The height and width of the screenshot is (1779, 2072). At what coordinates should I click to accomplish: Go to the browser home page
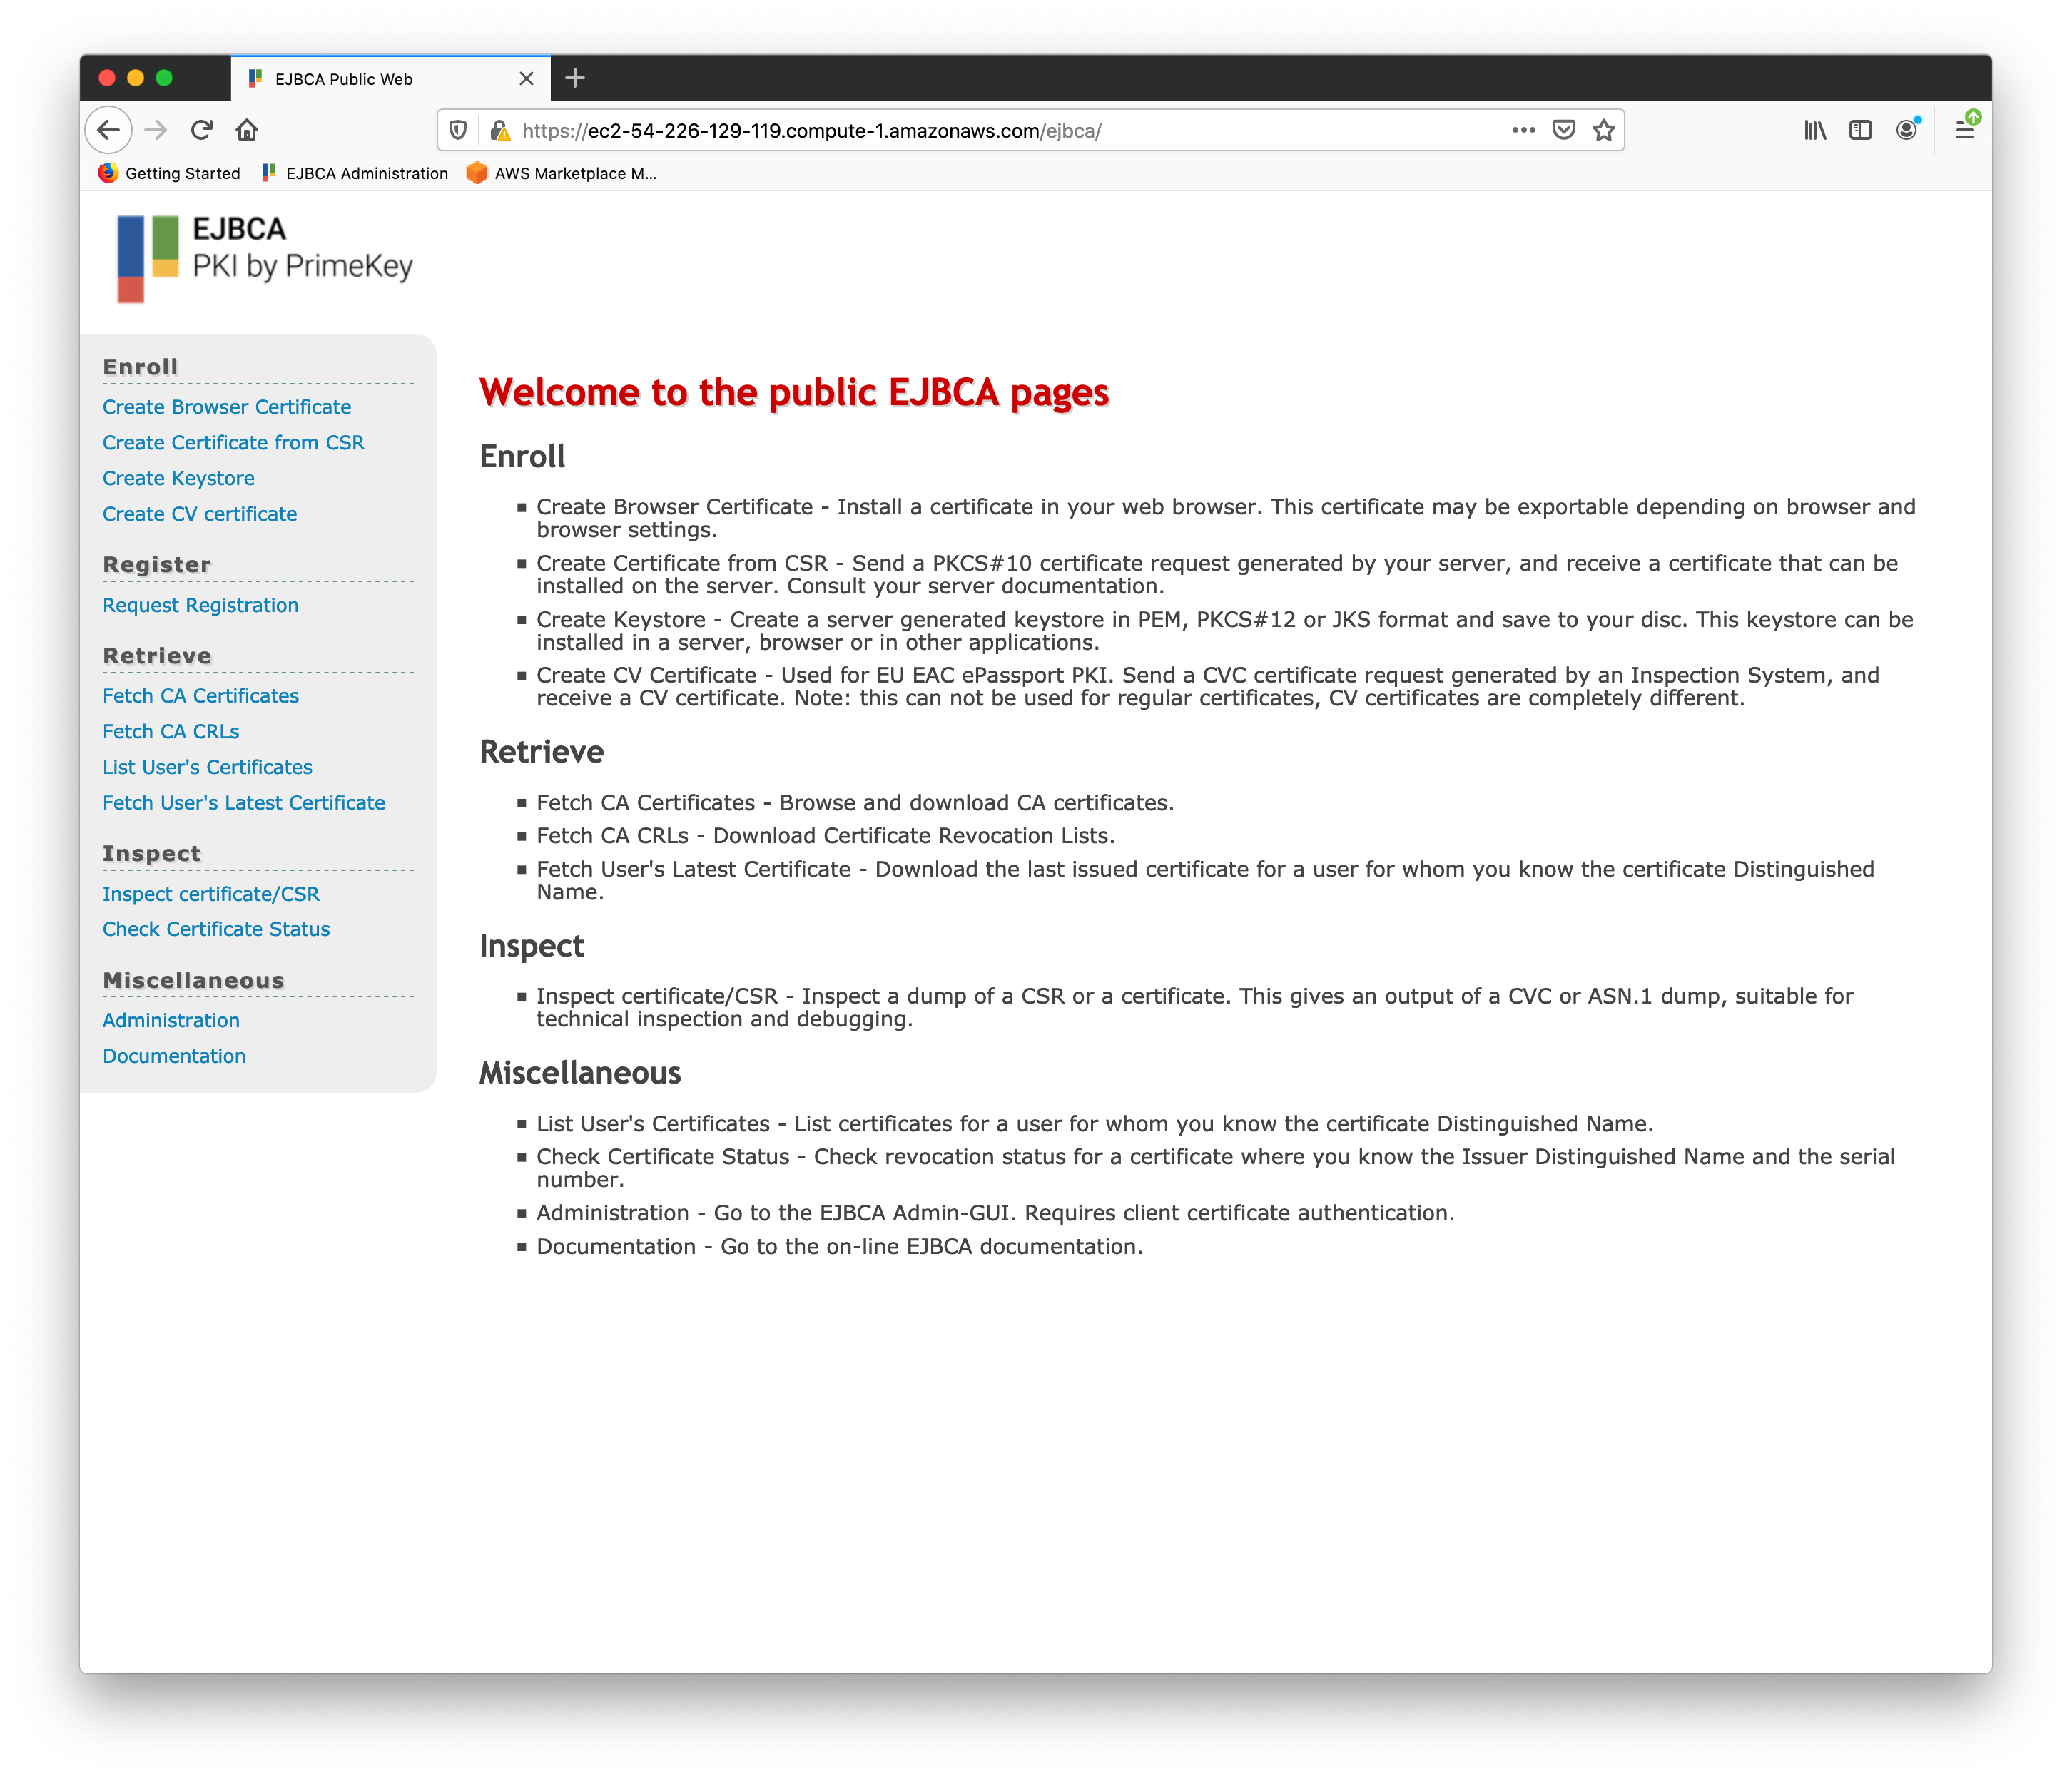(x=247, y=130)
